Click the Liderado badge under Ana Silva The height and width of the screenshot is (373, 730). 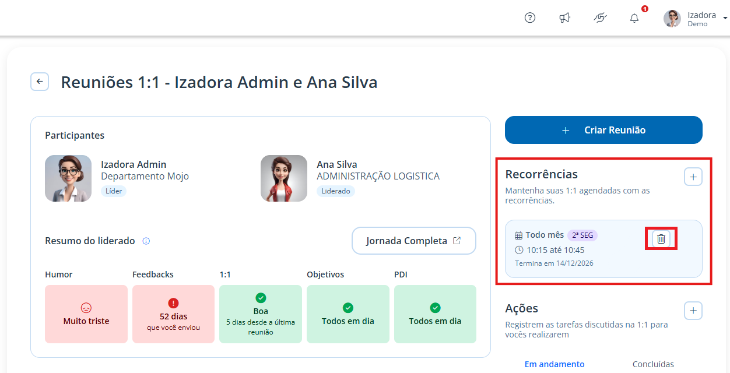[336, 191]
